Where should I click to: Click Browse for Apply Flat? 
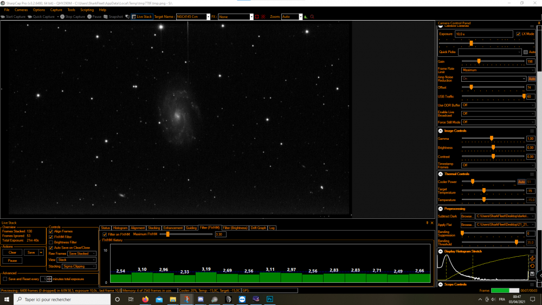coord(467,224)
